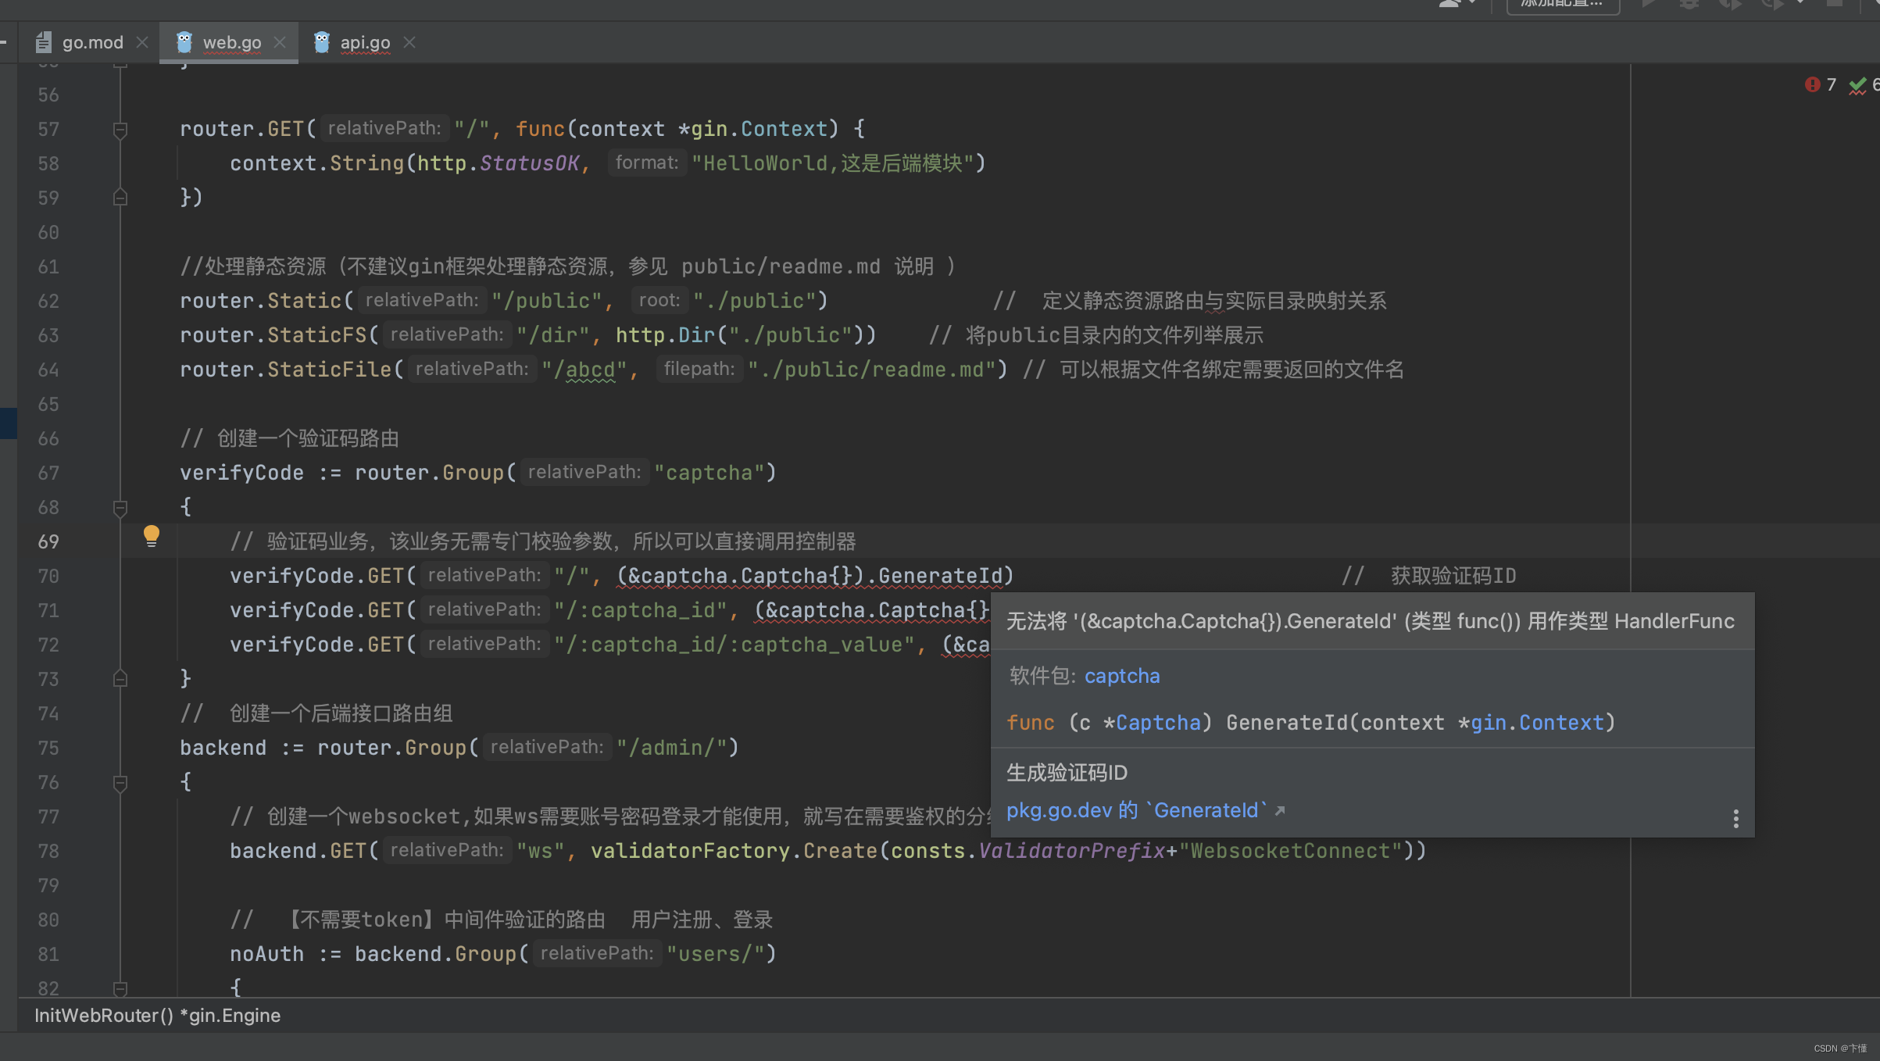Click the "users/" string on line 81

point(715,954)
